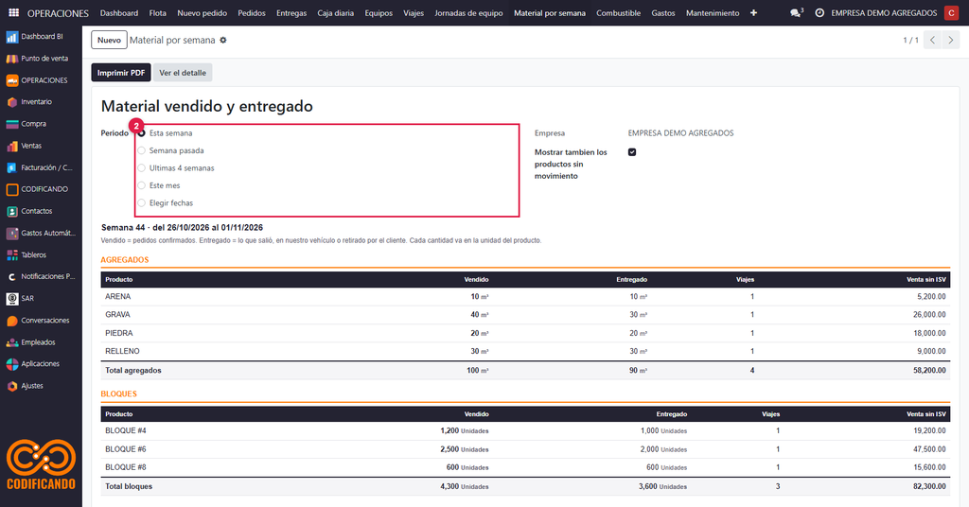Click BLOQUE #6 product row

[525, 449]
